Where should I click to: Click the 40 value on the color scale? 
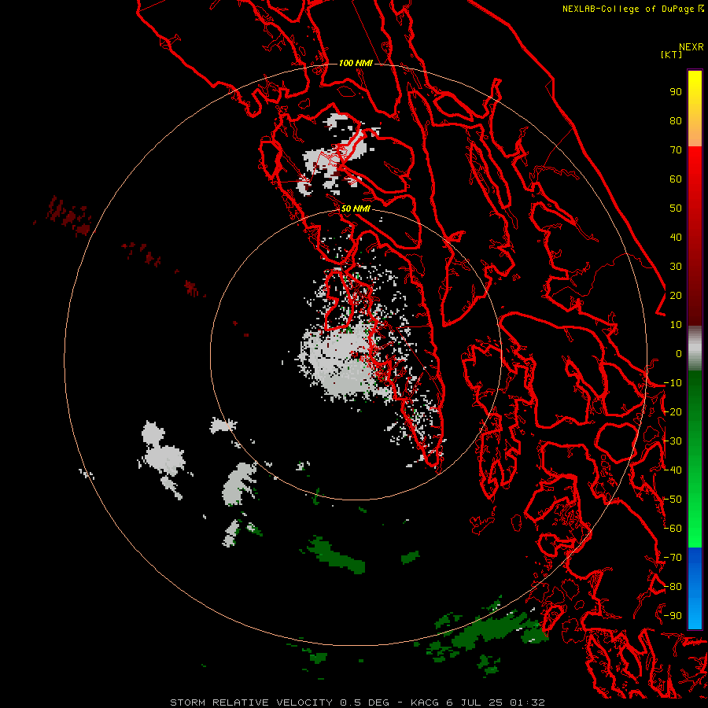click(676, 237)
